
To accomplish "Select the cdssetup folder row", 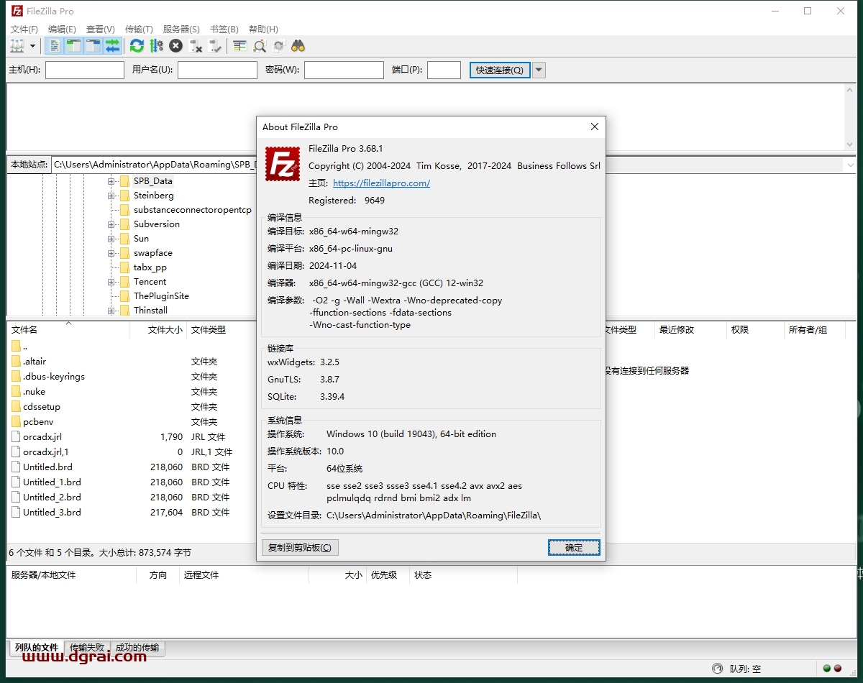I will (x=129, y=407).
